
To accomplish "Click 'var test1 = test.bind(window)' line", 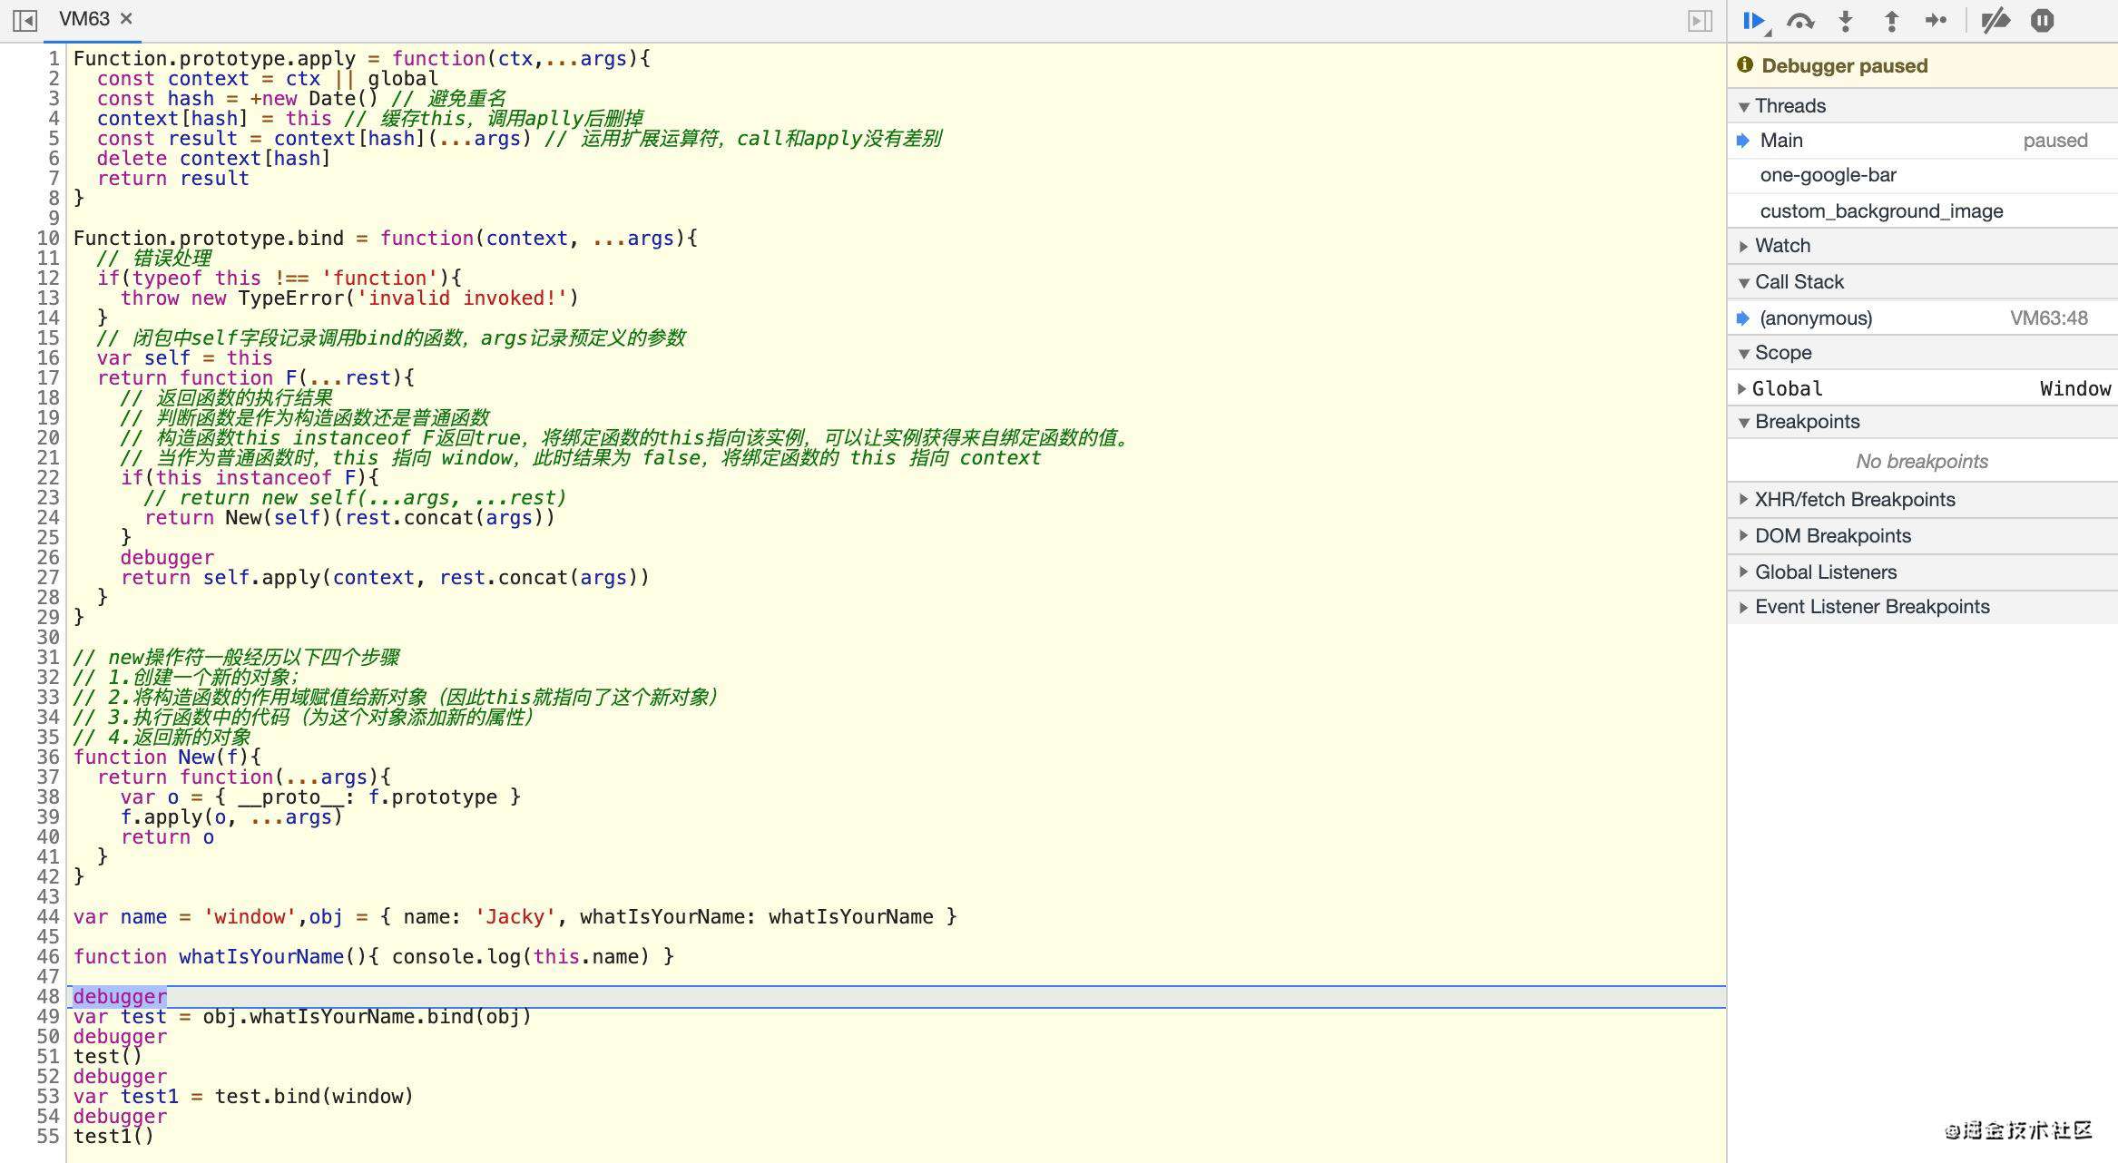I will (x=243, y=1096).
